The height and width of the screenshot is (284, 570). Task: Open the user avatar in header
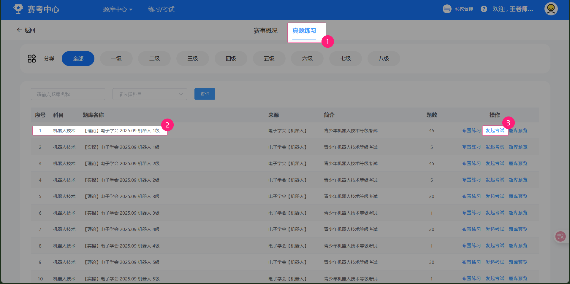click(x=551, y=9)
